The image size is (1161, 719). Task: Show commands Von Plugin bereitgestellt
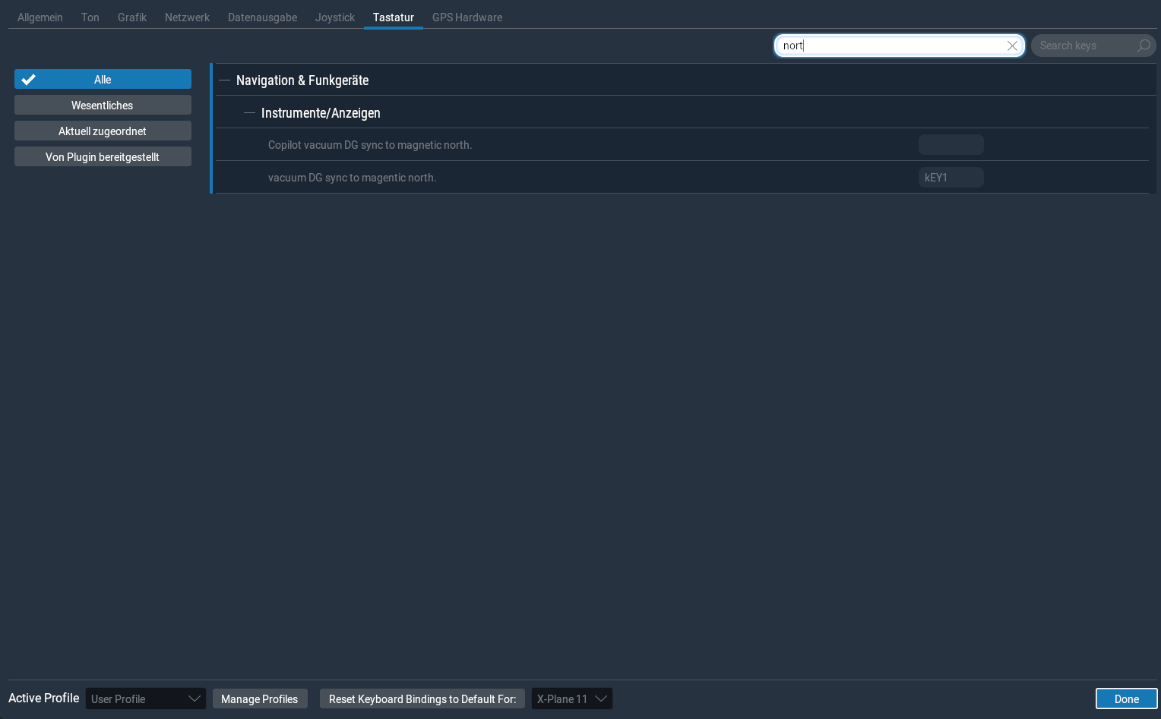(103, 157)
